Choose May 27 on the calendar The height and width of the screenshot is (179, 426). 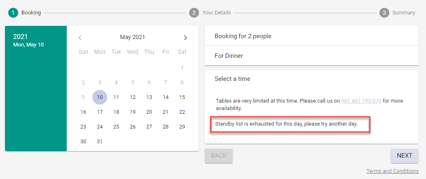click(149, 127)
